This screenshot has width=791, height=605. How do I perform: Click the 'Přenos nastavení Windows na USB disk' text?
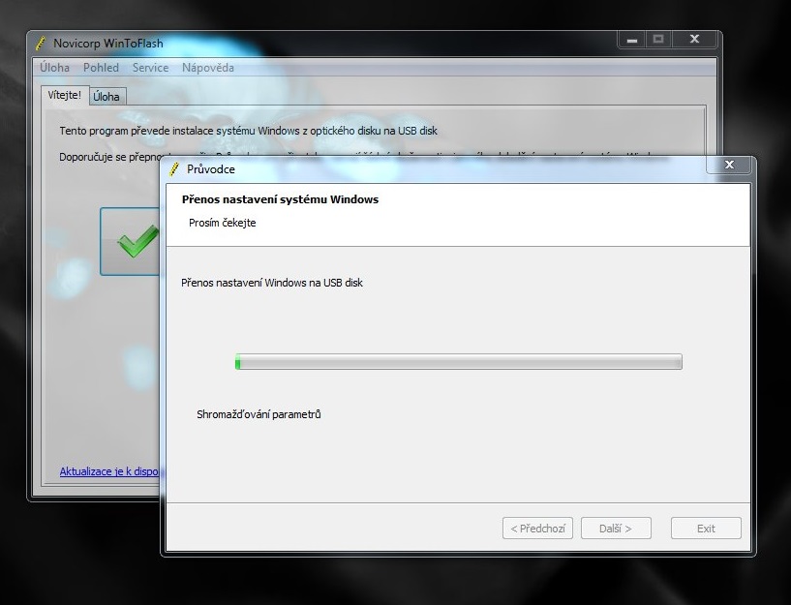[x=272, y=283]
